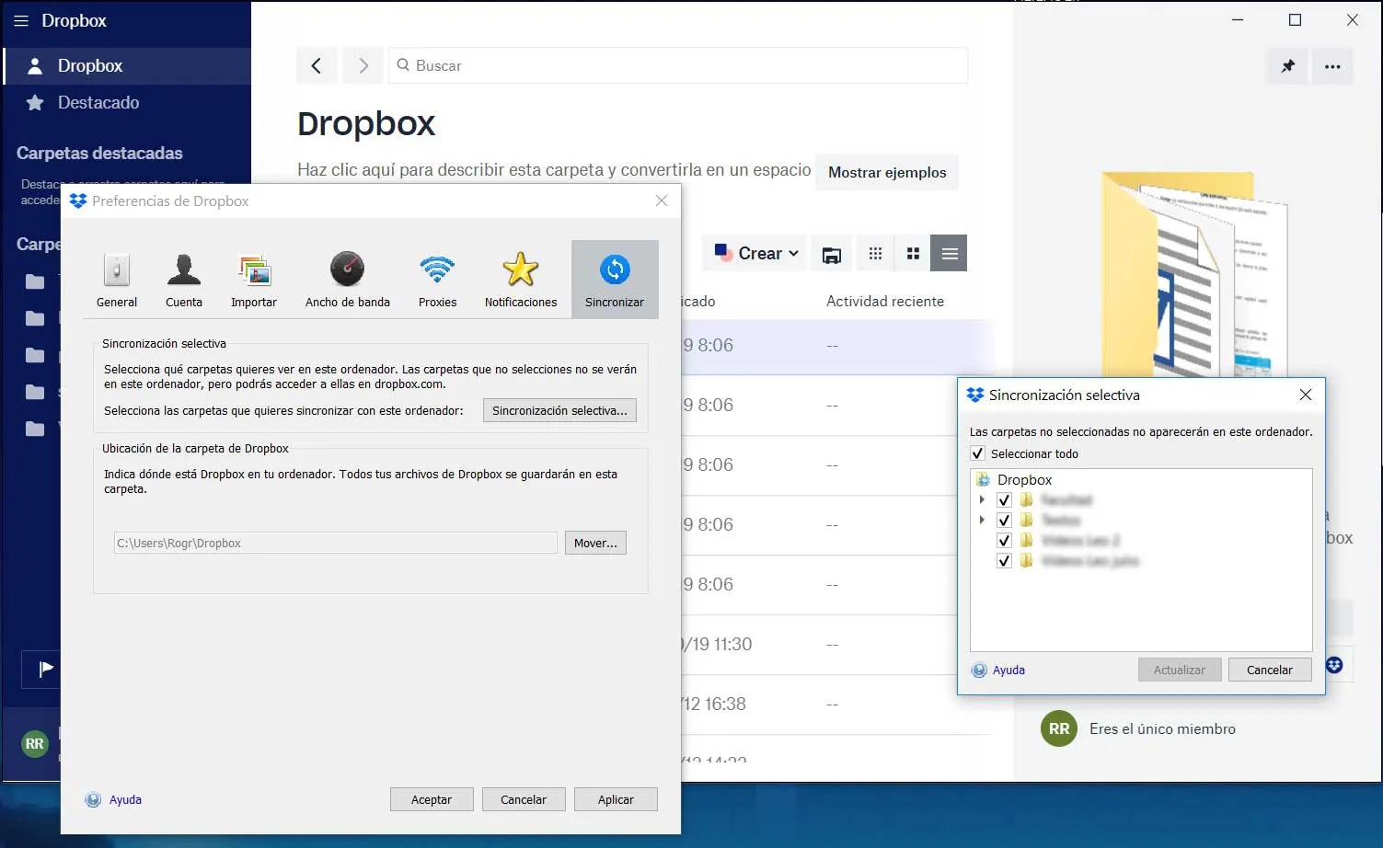Click Aceptar in Preferencias de Dropbox

pos(432,799)
